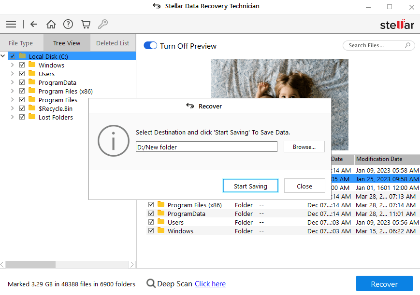Uncheck Program Files (x86) checkbox in tree
This screenshot has height=295, width=420.
pos(22,91)
